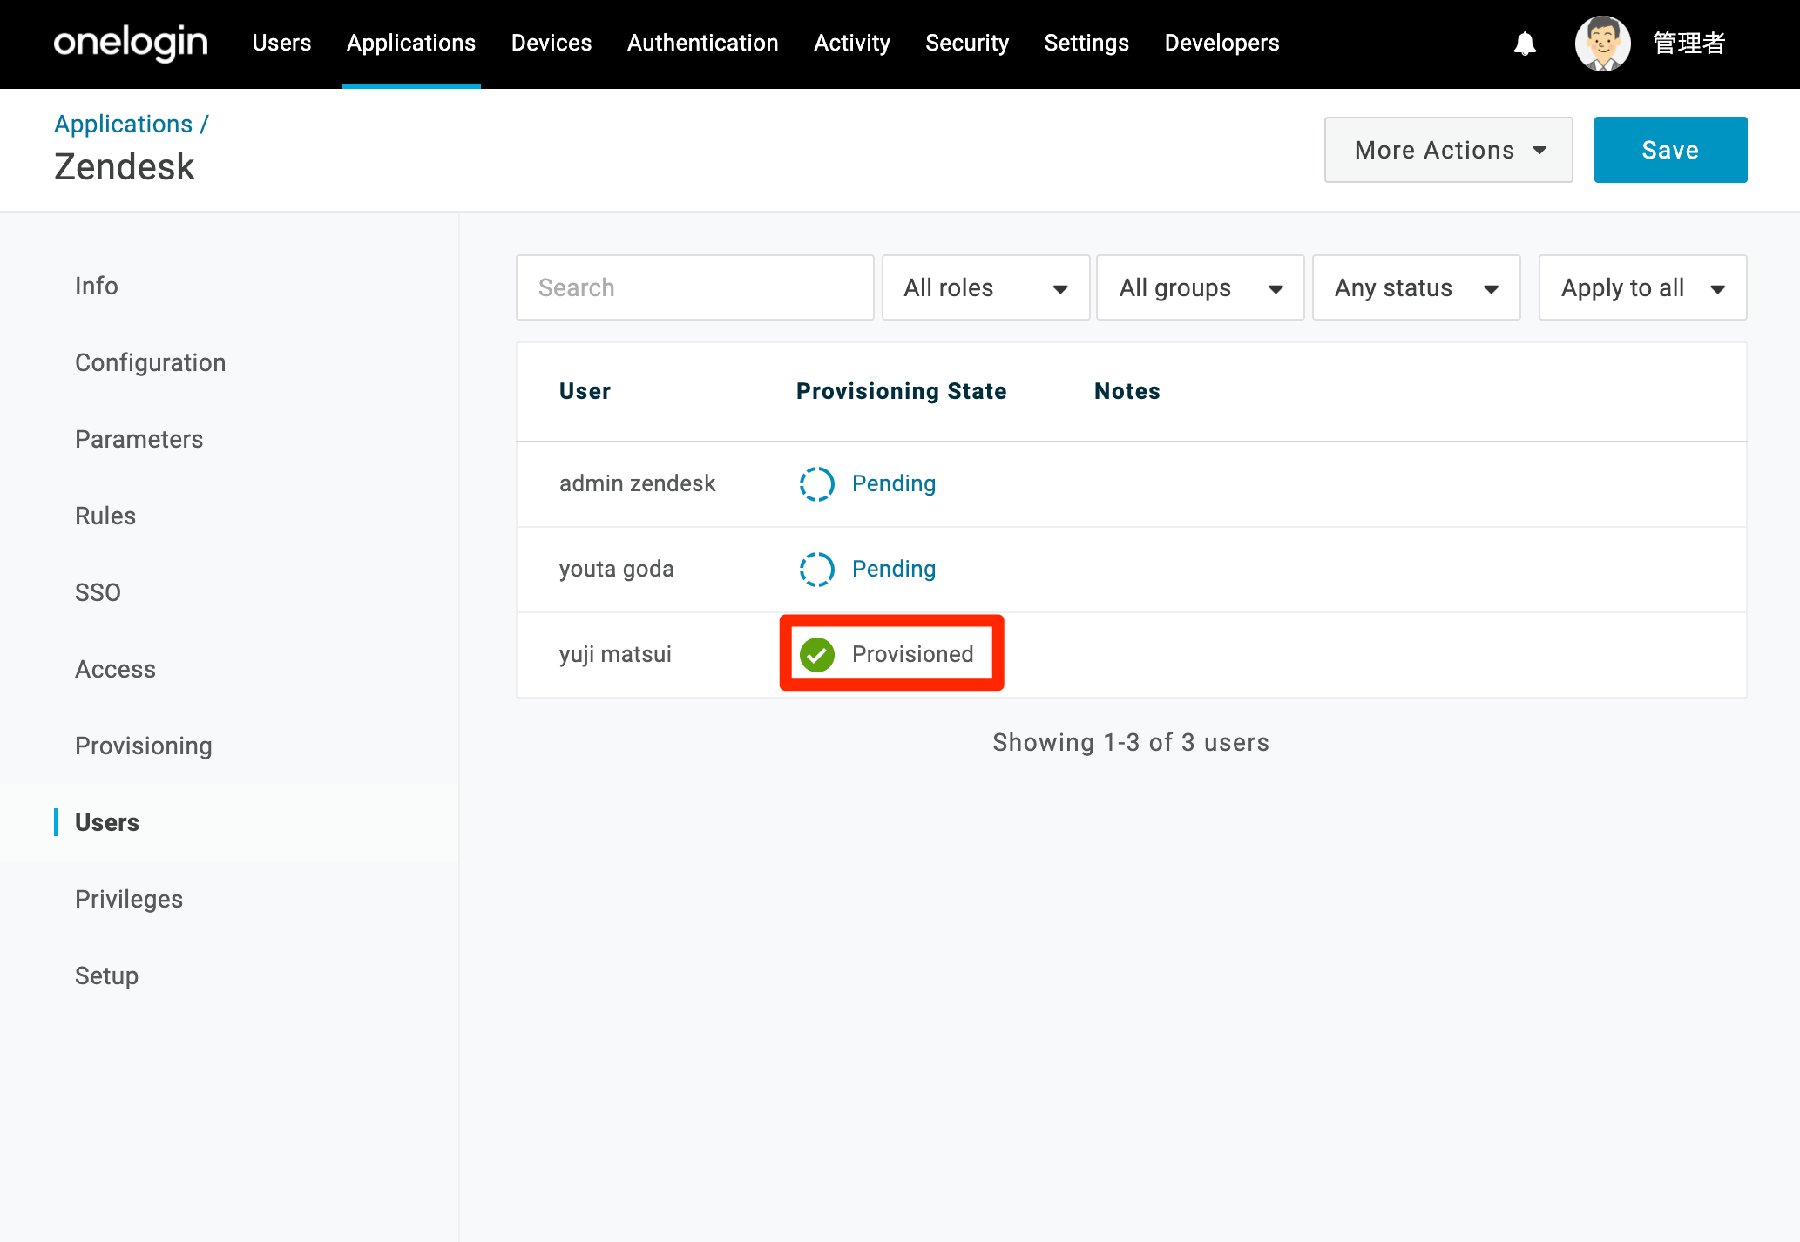Click the Zendesk page title
Image resolution: width=1800 pixels, height=1242 pixels.
click(124, 166)
